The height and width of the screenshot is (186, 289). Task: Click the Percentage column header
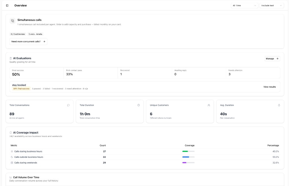pyautogui.click(x=273, y=145)
